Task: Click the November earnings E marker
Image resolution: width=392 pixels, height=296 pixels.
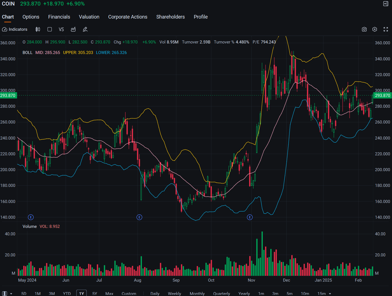Action: (250, 217)
